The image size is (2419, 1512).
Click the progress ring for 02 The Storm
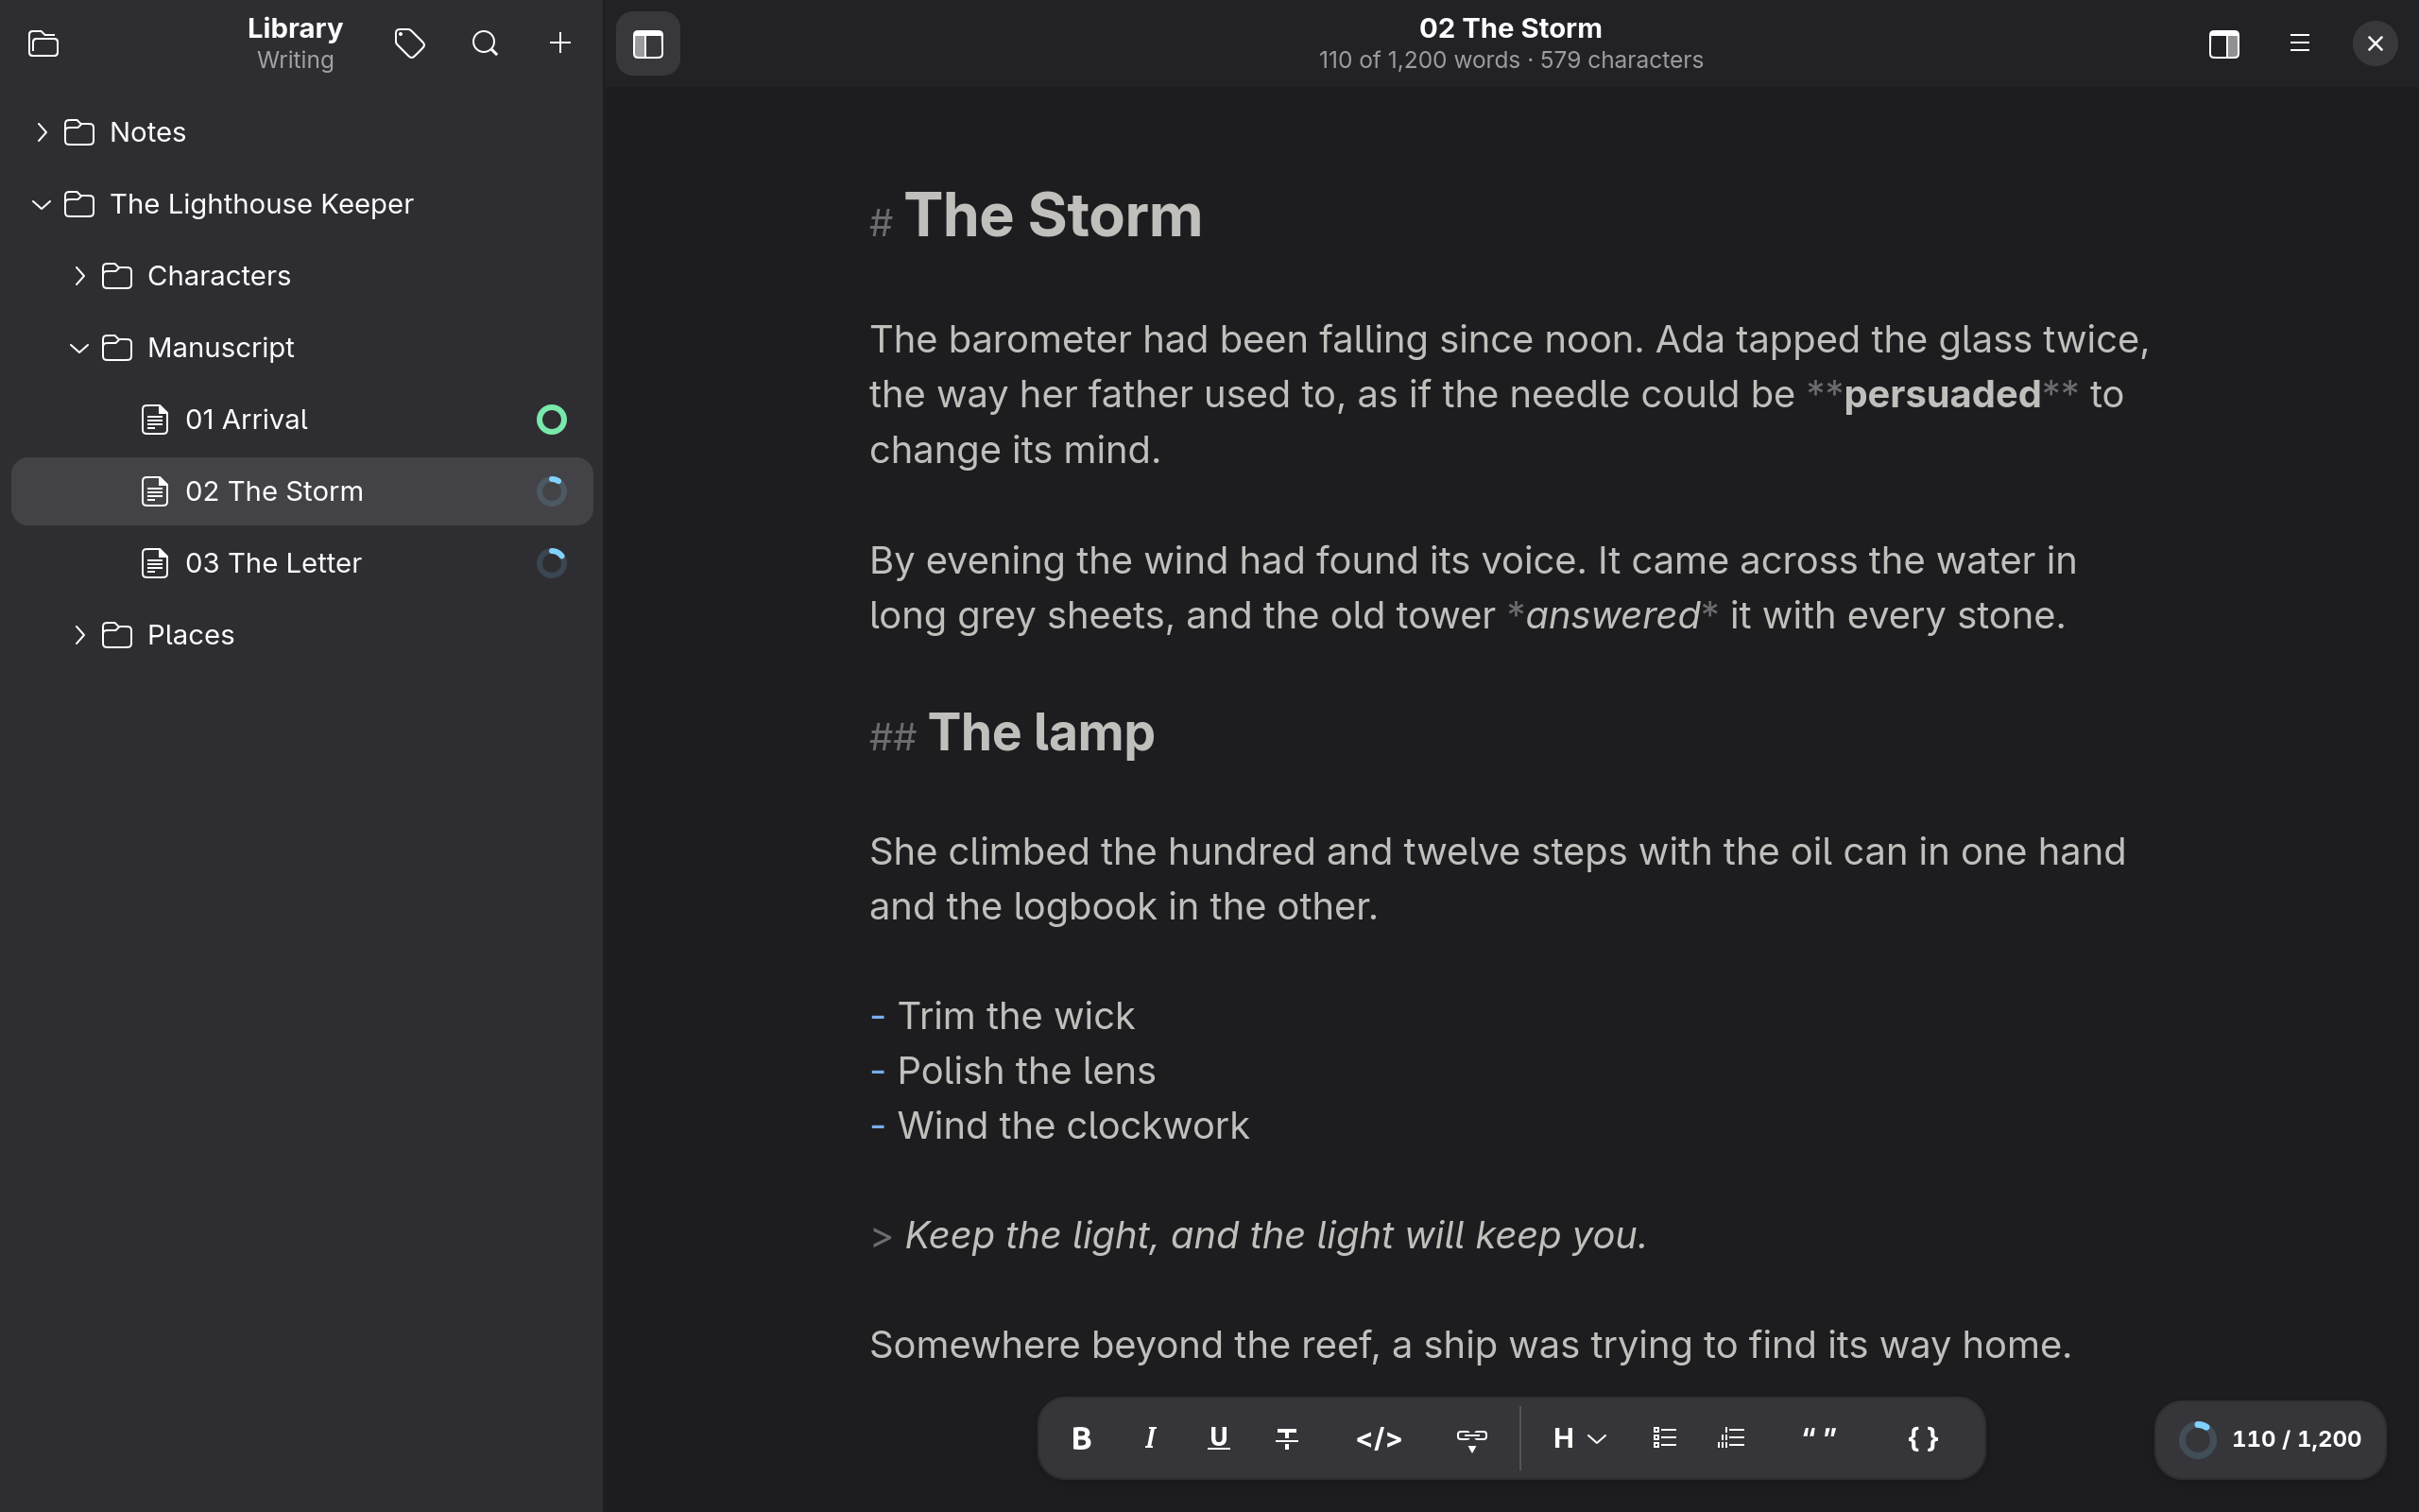tap(552, 491)
